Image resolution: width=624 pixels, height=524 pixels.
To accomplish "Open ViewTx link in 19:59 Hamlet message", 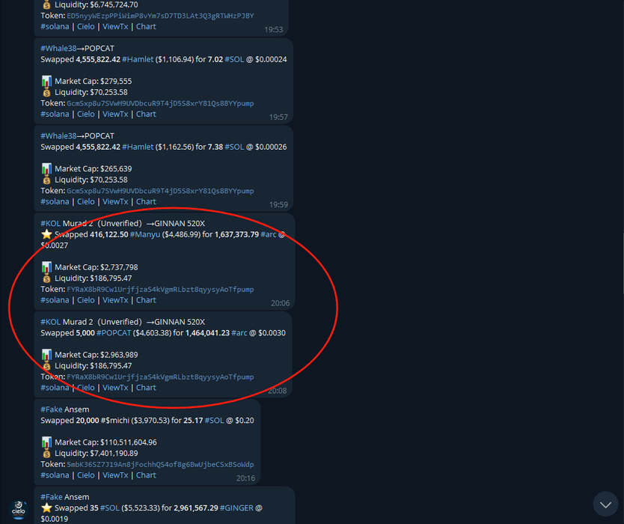I will point(115,202).
